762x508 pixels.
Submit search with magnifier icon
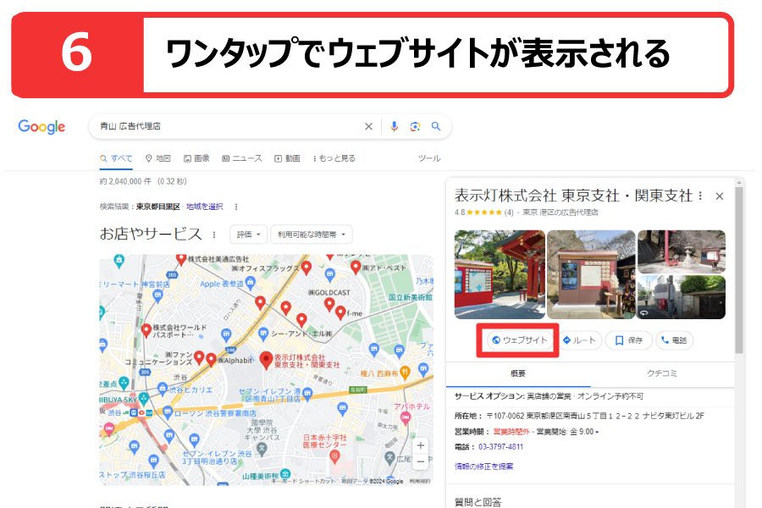(436, 126)
